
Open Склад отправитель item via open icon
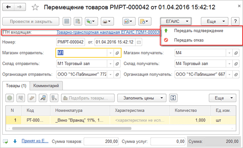coord(117,64)
